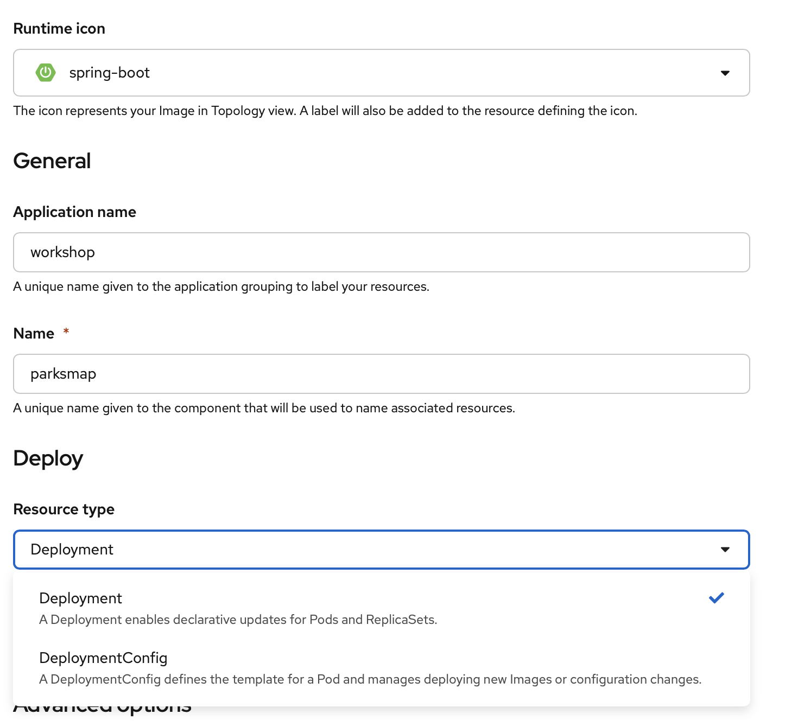Click the Deployment enables declarative updates description
Viewport: 811px width, 727px height.
click(x=238, y=620)
